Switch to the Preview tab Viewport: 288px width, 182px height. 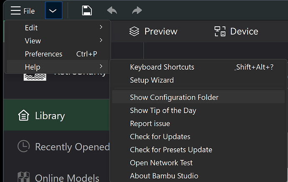coord(153,31)
